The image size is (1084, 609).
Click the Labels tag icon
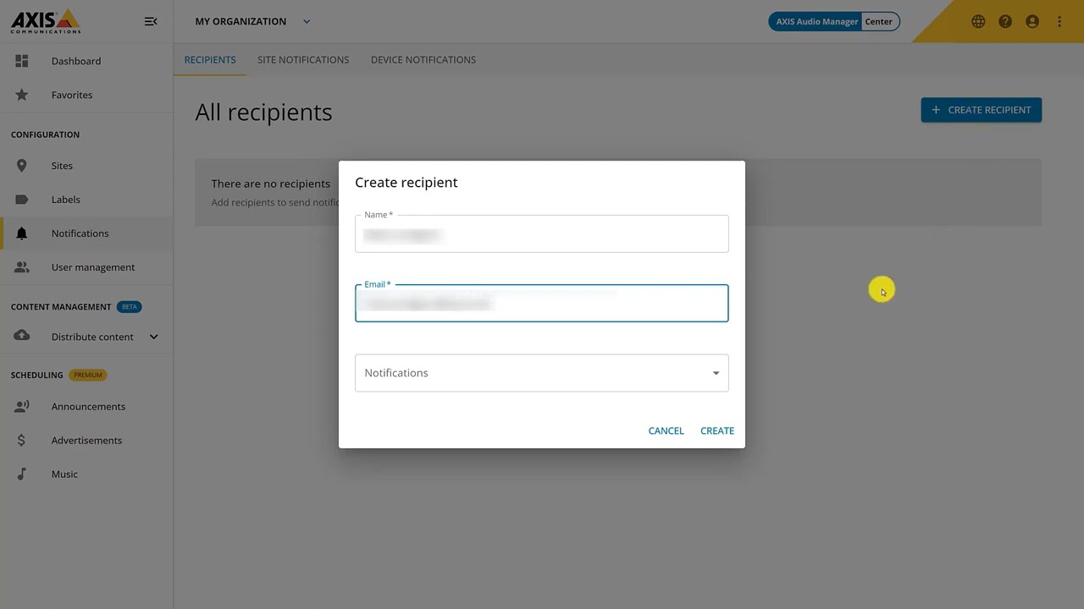coord(22,200)
